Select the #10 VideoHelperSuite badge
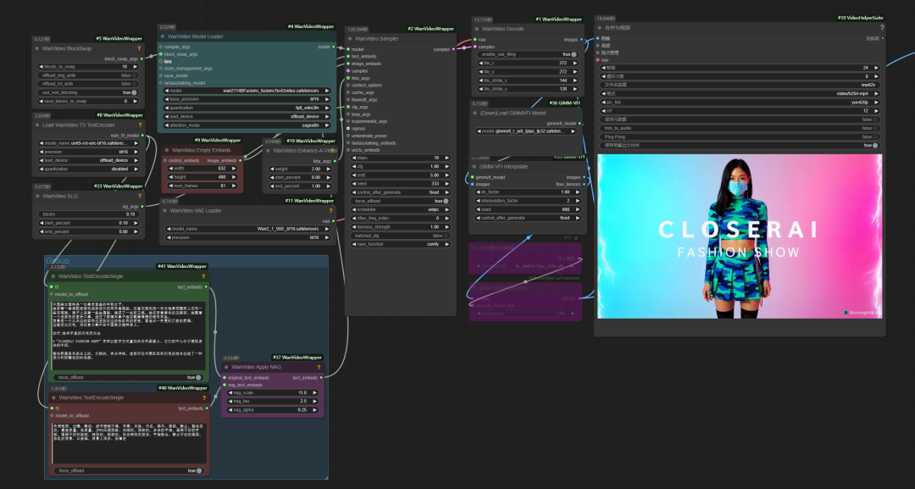The image size is (915, 489). pyautogui.click(x=861, y=18)
